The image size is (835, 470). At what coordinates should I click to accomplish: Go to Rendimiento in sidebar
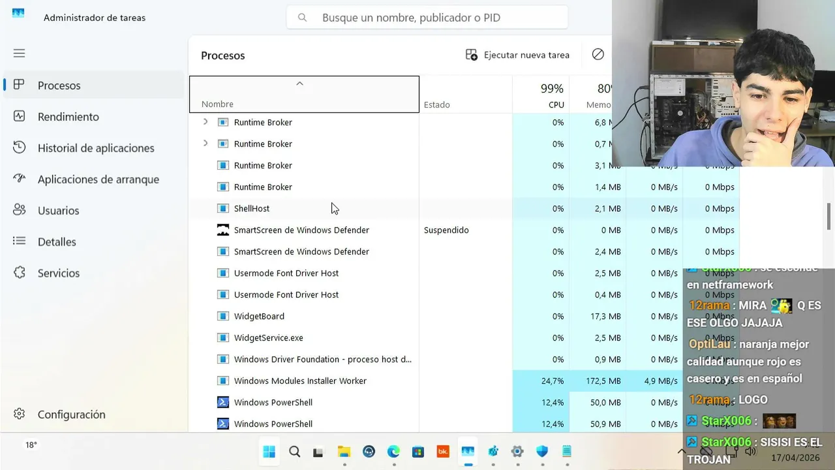coord(95,117)
